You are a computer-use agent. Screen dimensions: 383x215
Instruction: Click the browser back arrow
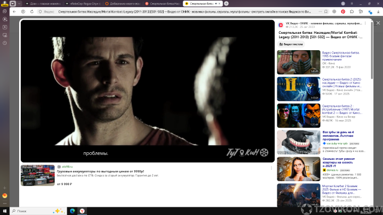pos(14,11)
